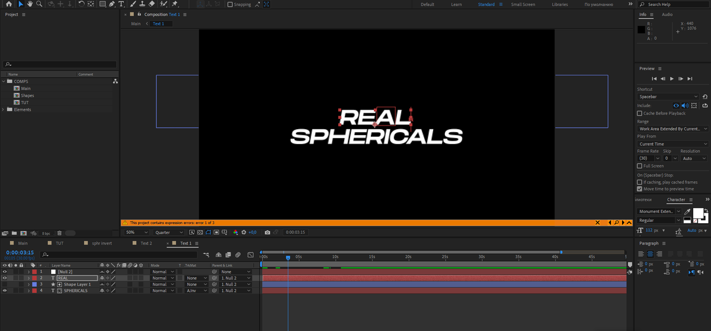Image resolution: width=711 pixels, height=331 pixels.
Task: Toggle transparency grid in the viewer
Action: pos(200,232)
